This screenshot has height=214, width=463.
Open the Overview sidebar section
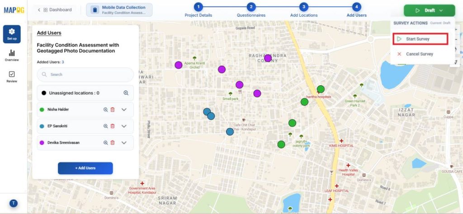[x=12, y=56]
